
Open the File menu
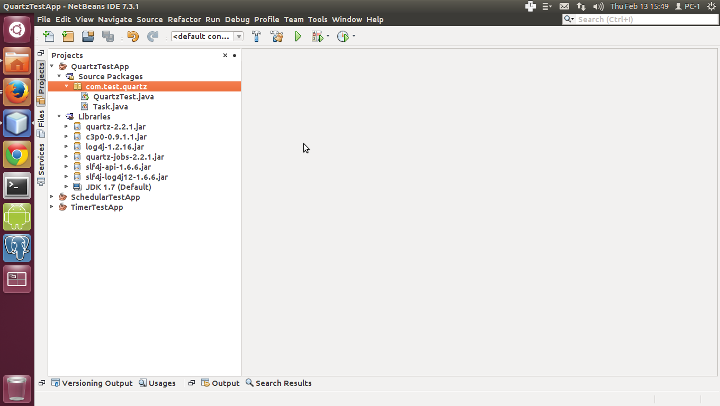44,20
